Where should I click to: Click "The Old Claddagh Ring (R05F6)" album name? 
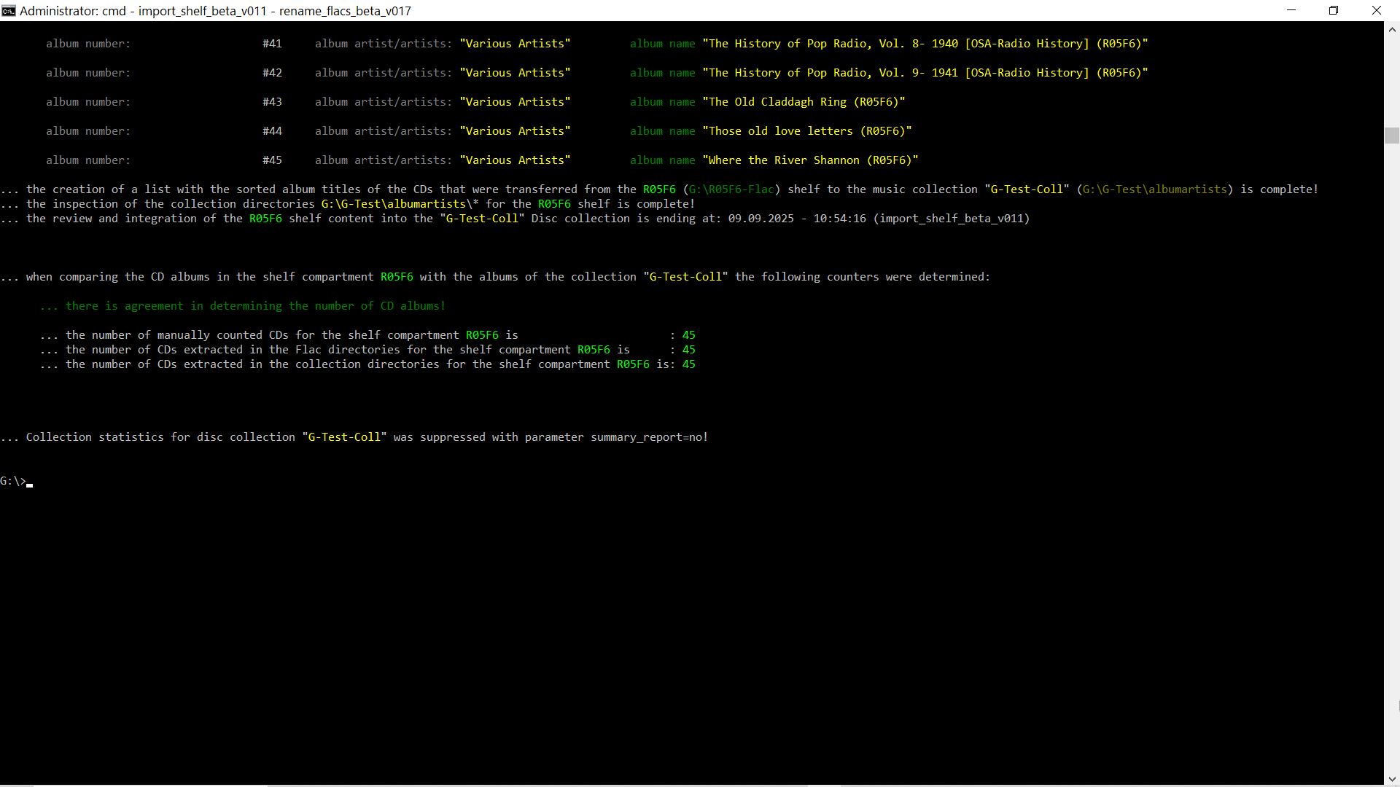click(x=803, y=102)
